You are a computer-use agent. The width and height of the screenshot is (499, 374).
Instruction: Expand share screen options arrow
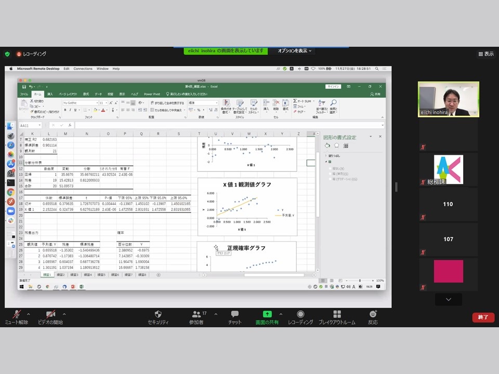click(281, 314)
